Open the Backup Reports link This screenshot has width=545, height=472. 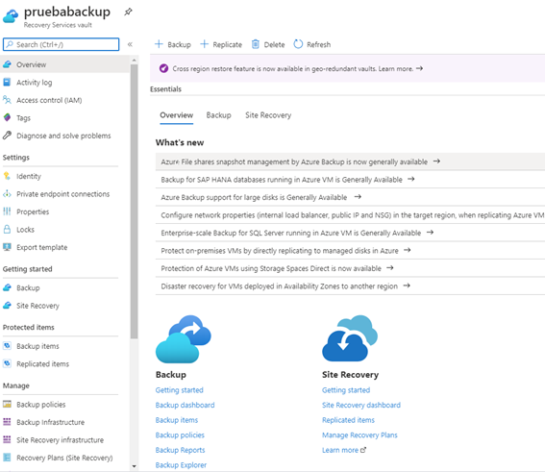(x=180, y=450)
